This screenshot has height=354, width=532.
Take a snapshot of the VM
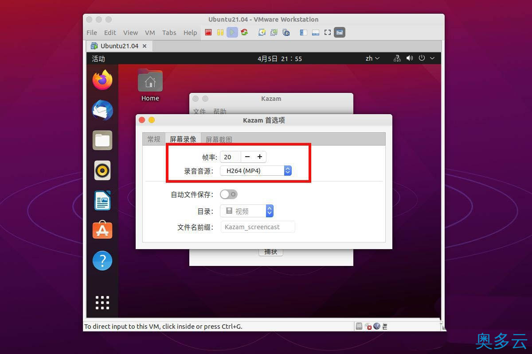(262, 32)
